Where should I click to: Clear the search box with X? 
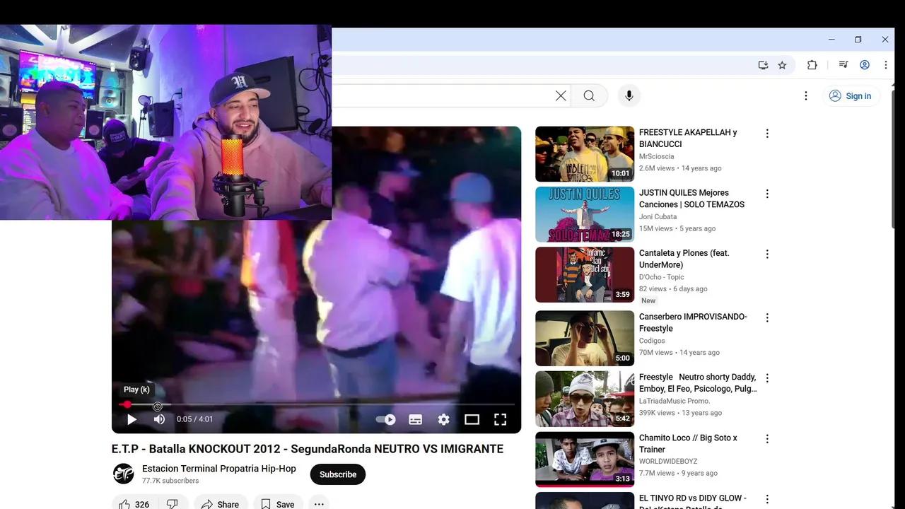pyautogui.click(x=561, y=96)
